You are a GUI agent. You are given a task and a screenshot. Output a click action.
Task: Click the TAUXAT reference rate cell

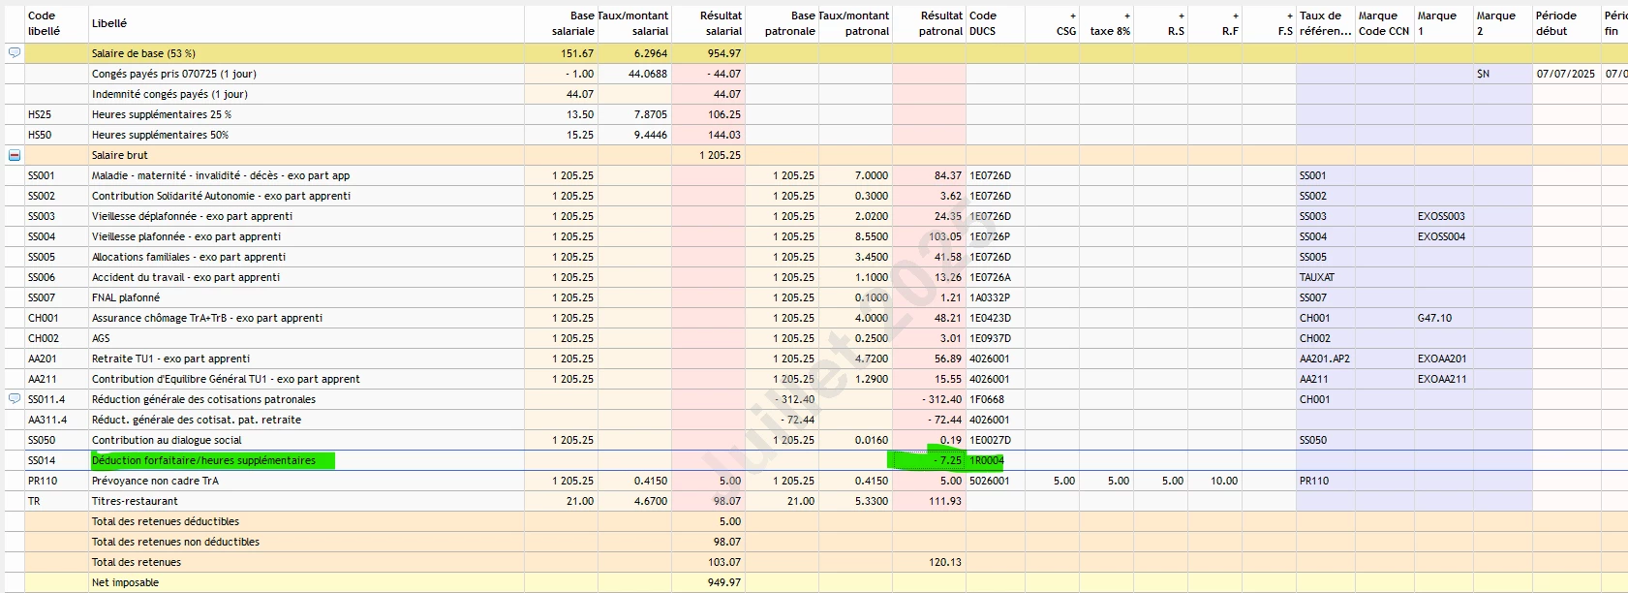(x=1317, y=277)
